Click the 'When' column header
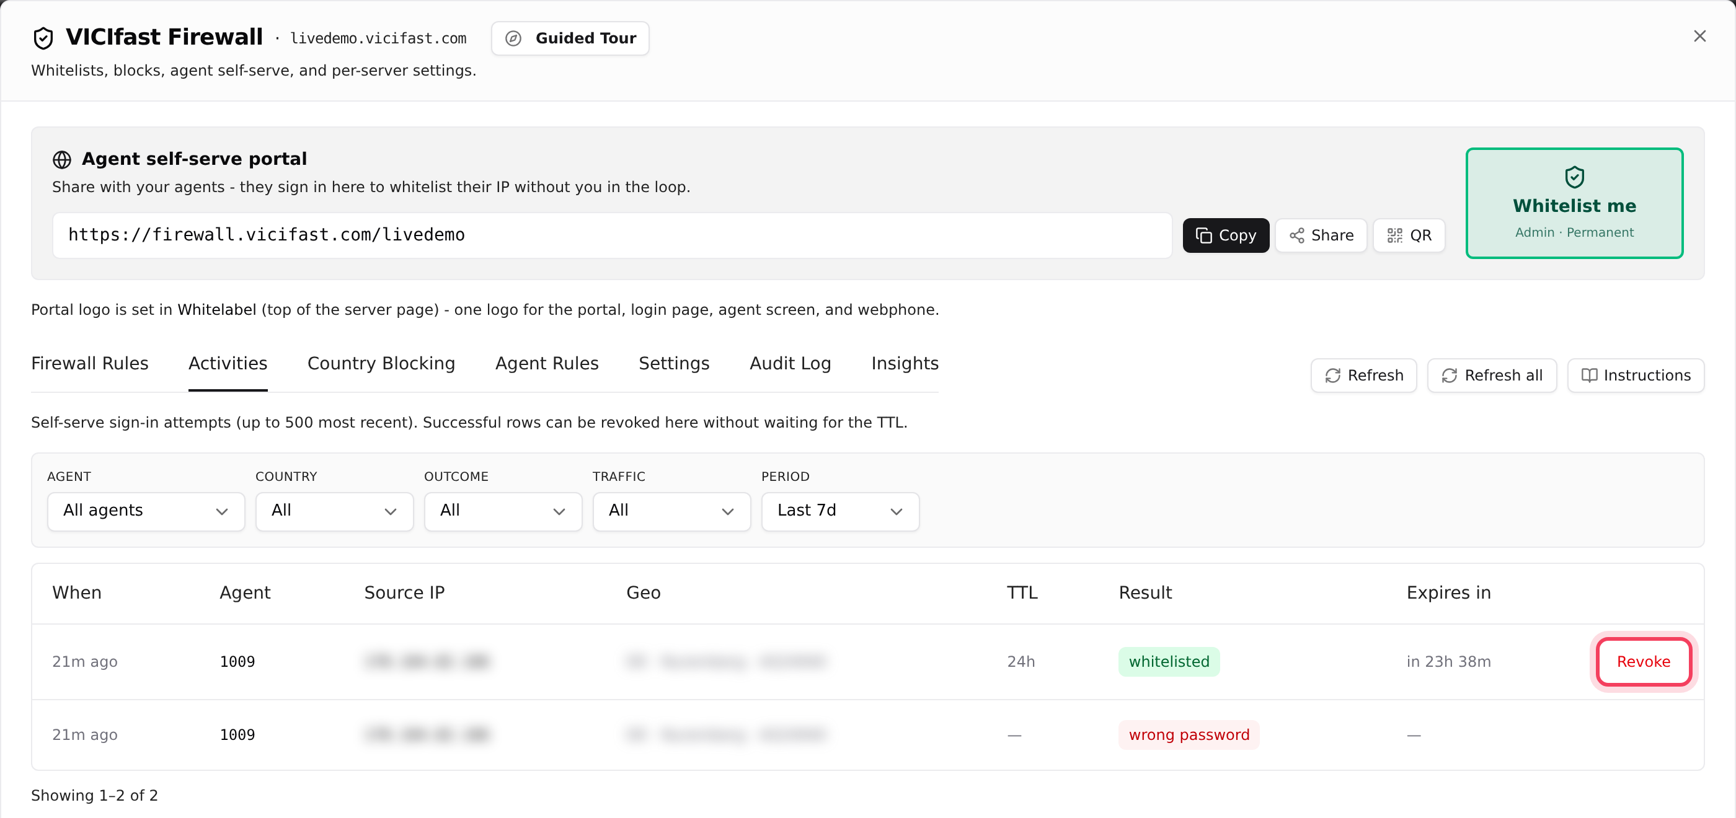 click(77, 592)
